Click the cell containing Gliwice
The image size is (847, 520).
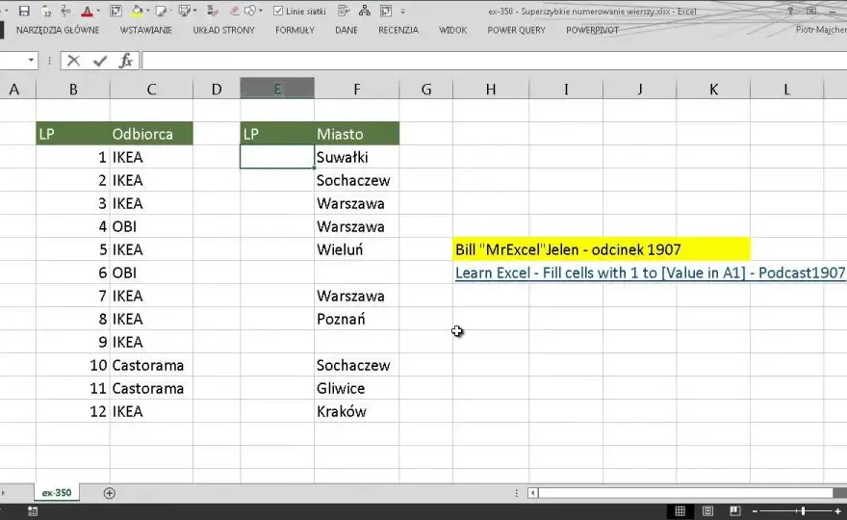[356, 388]
